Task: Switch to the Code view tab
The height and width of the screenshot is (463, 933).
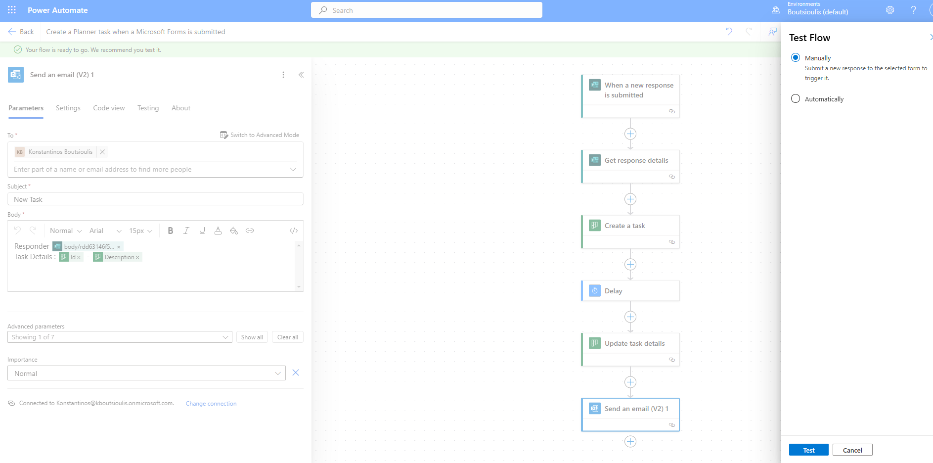Action: [x=109, y=108]
